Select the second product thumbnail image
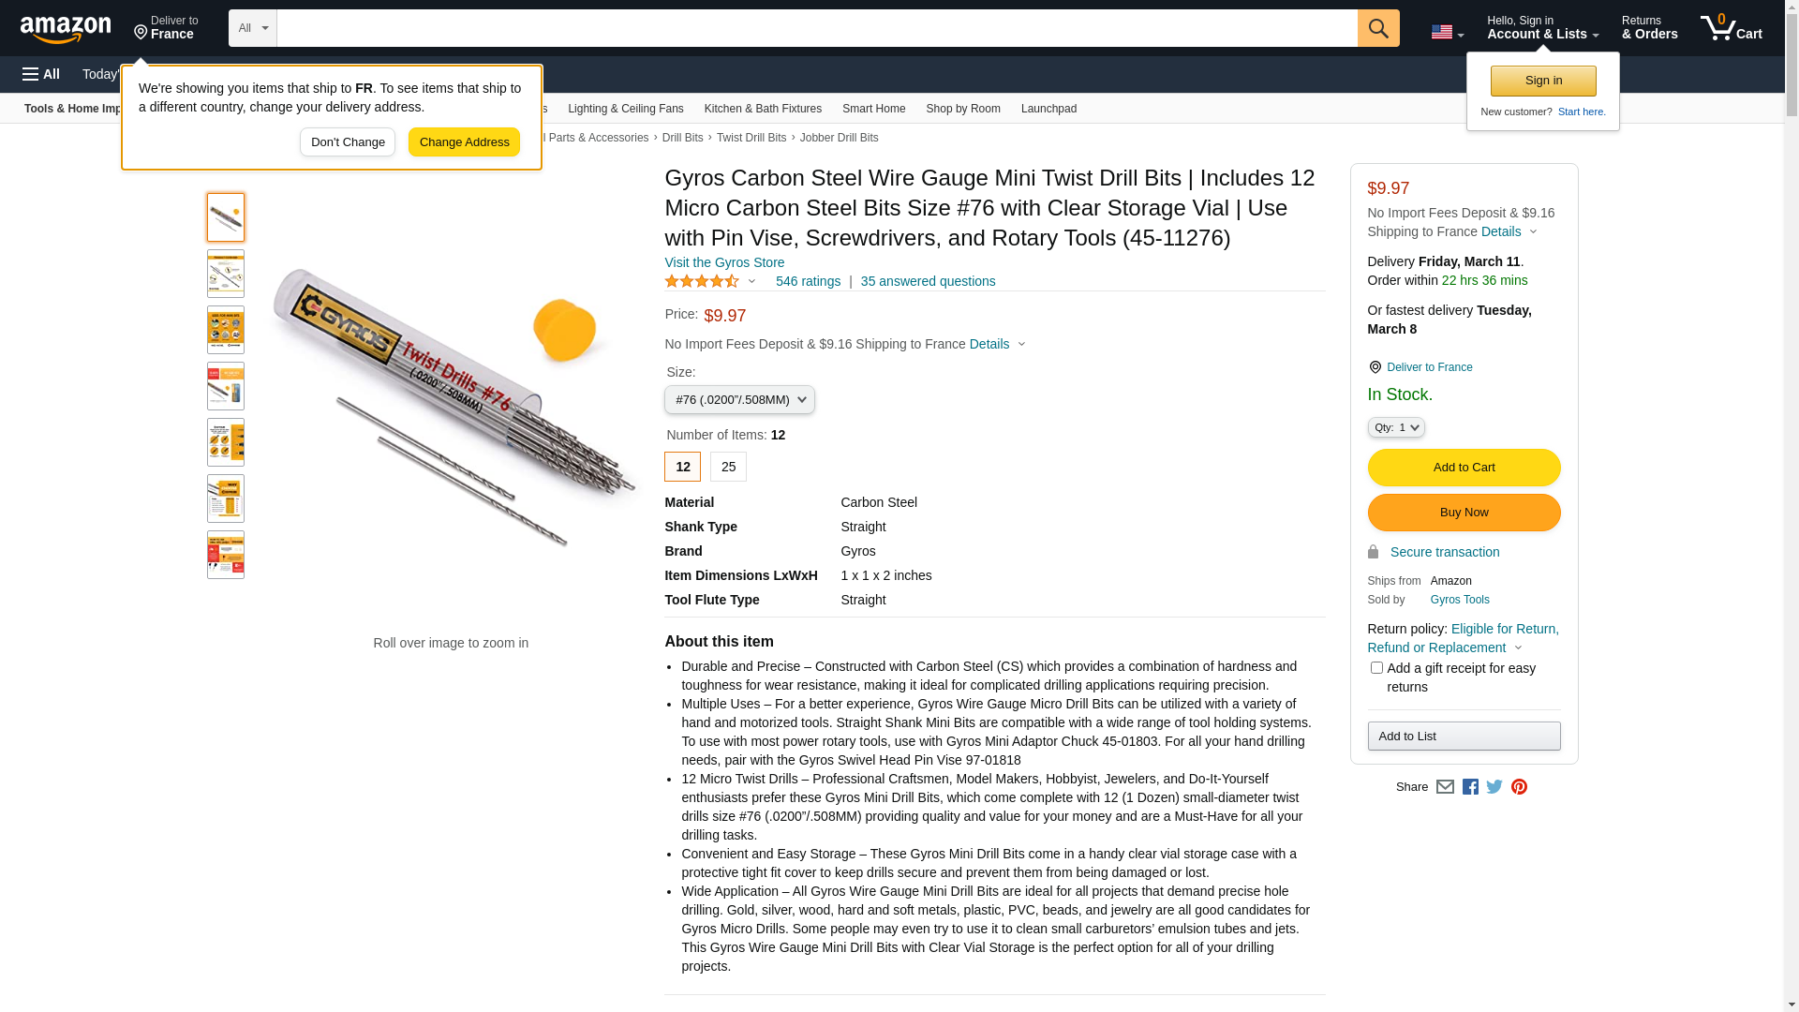Viewport: 1799px width, 1012px height. [x=226, y=274]
